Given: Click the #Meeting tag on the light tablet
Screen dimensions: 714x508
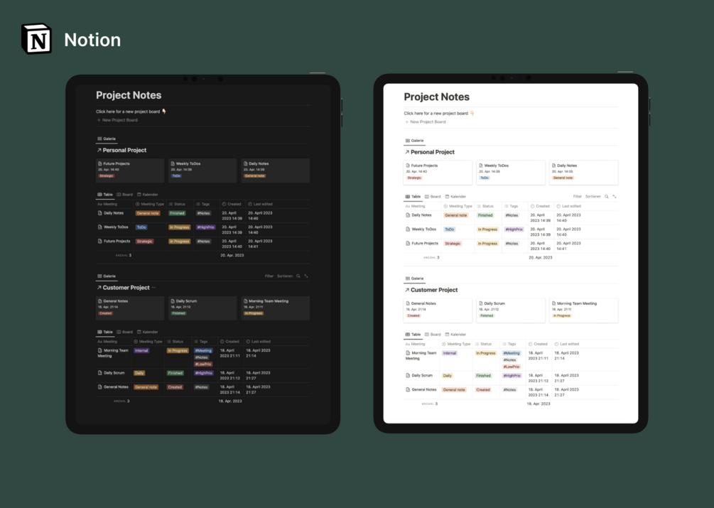Looking at the screenshot, I should tap(512, 353).
